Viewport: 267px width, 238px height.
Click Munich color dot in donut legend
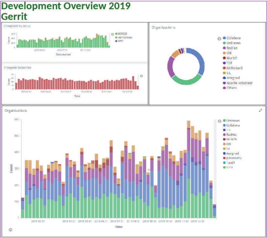(225, 58)
